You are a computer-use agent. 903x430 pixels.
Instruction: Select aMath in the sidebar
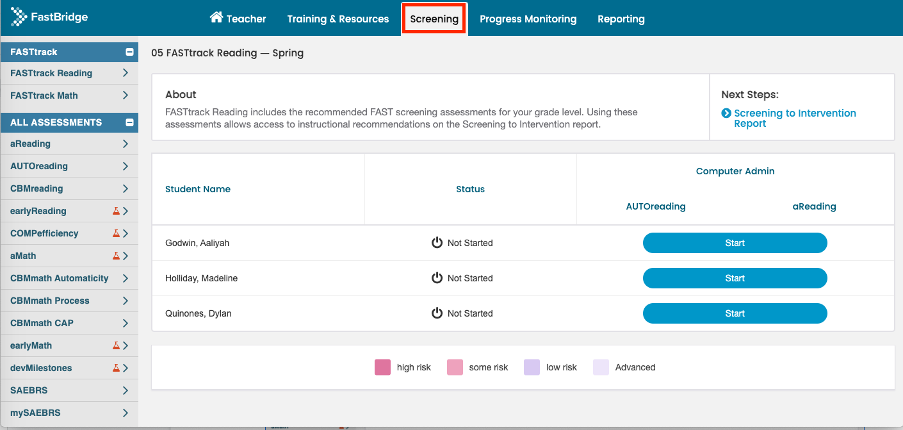23,256
